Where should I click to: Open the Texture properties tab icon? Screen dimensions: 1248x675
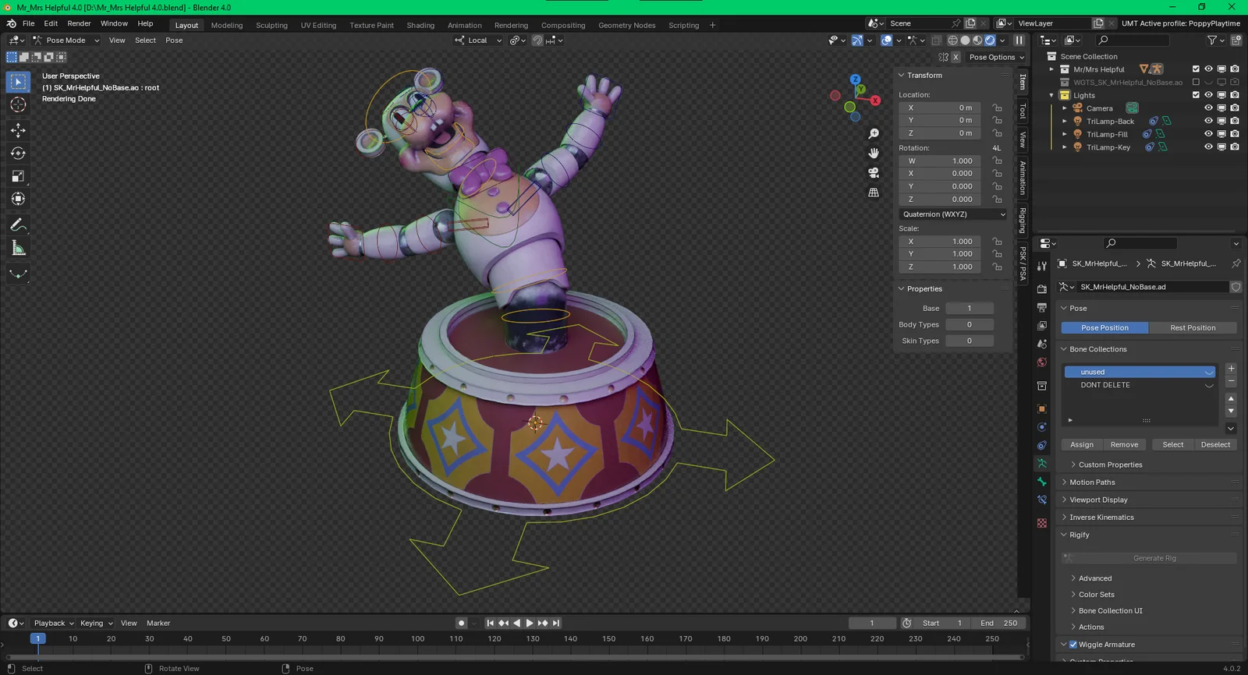[1042, 523]
